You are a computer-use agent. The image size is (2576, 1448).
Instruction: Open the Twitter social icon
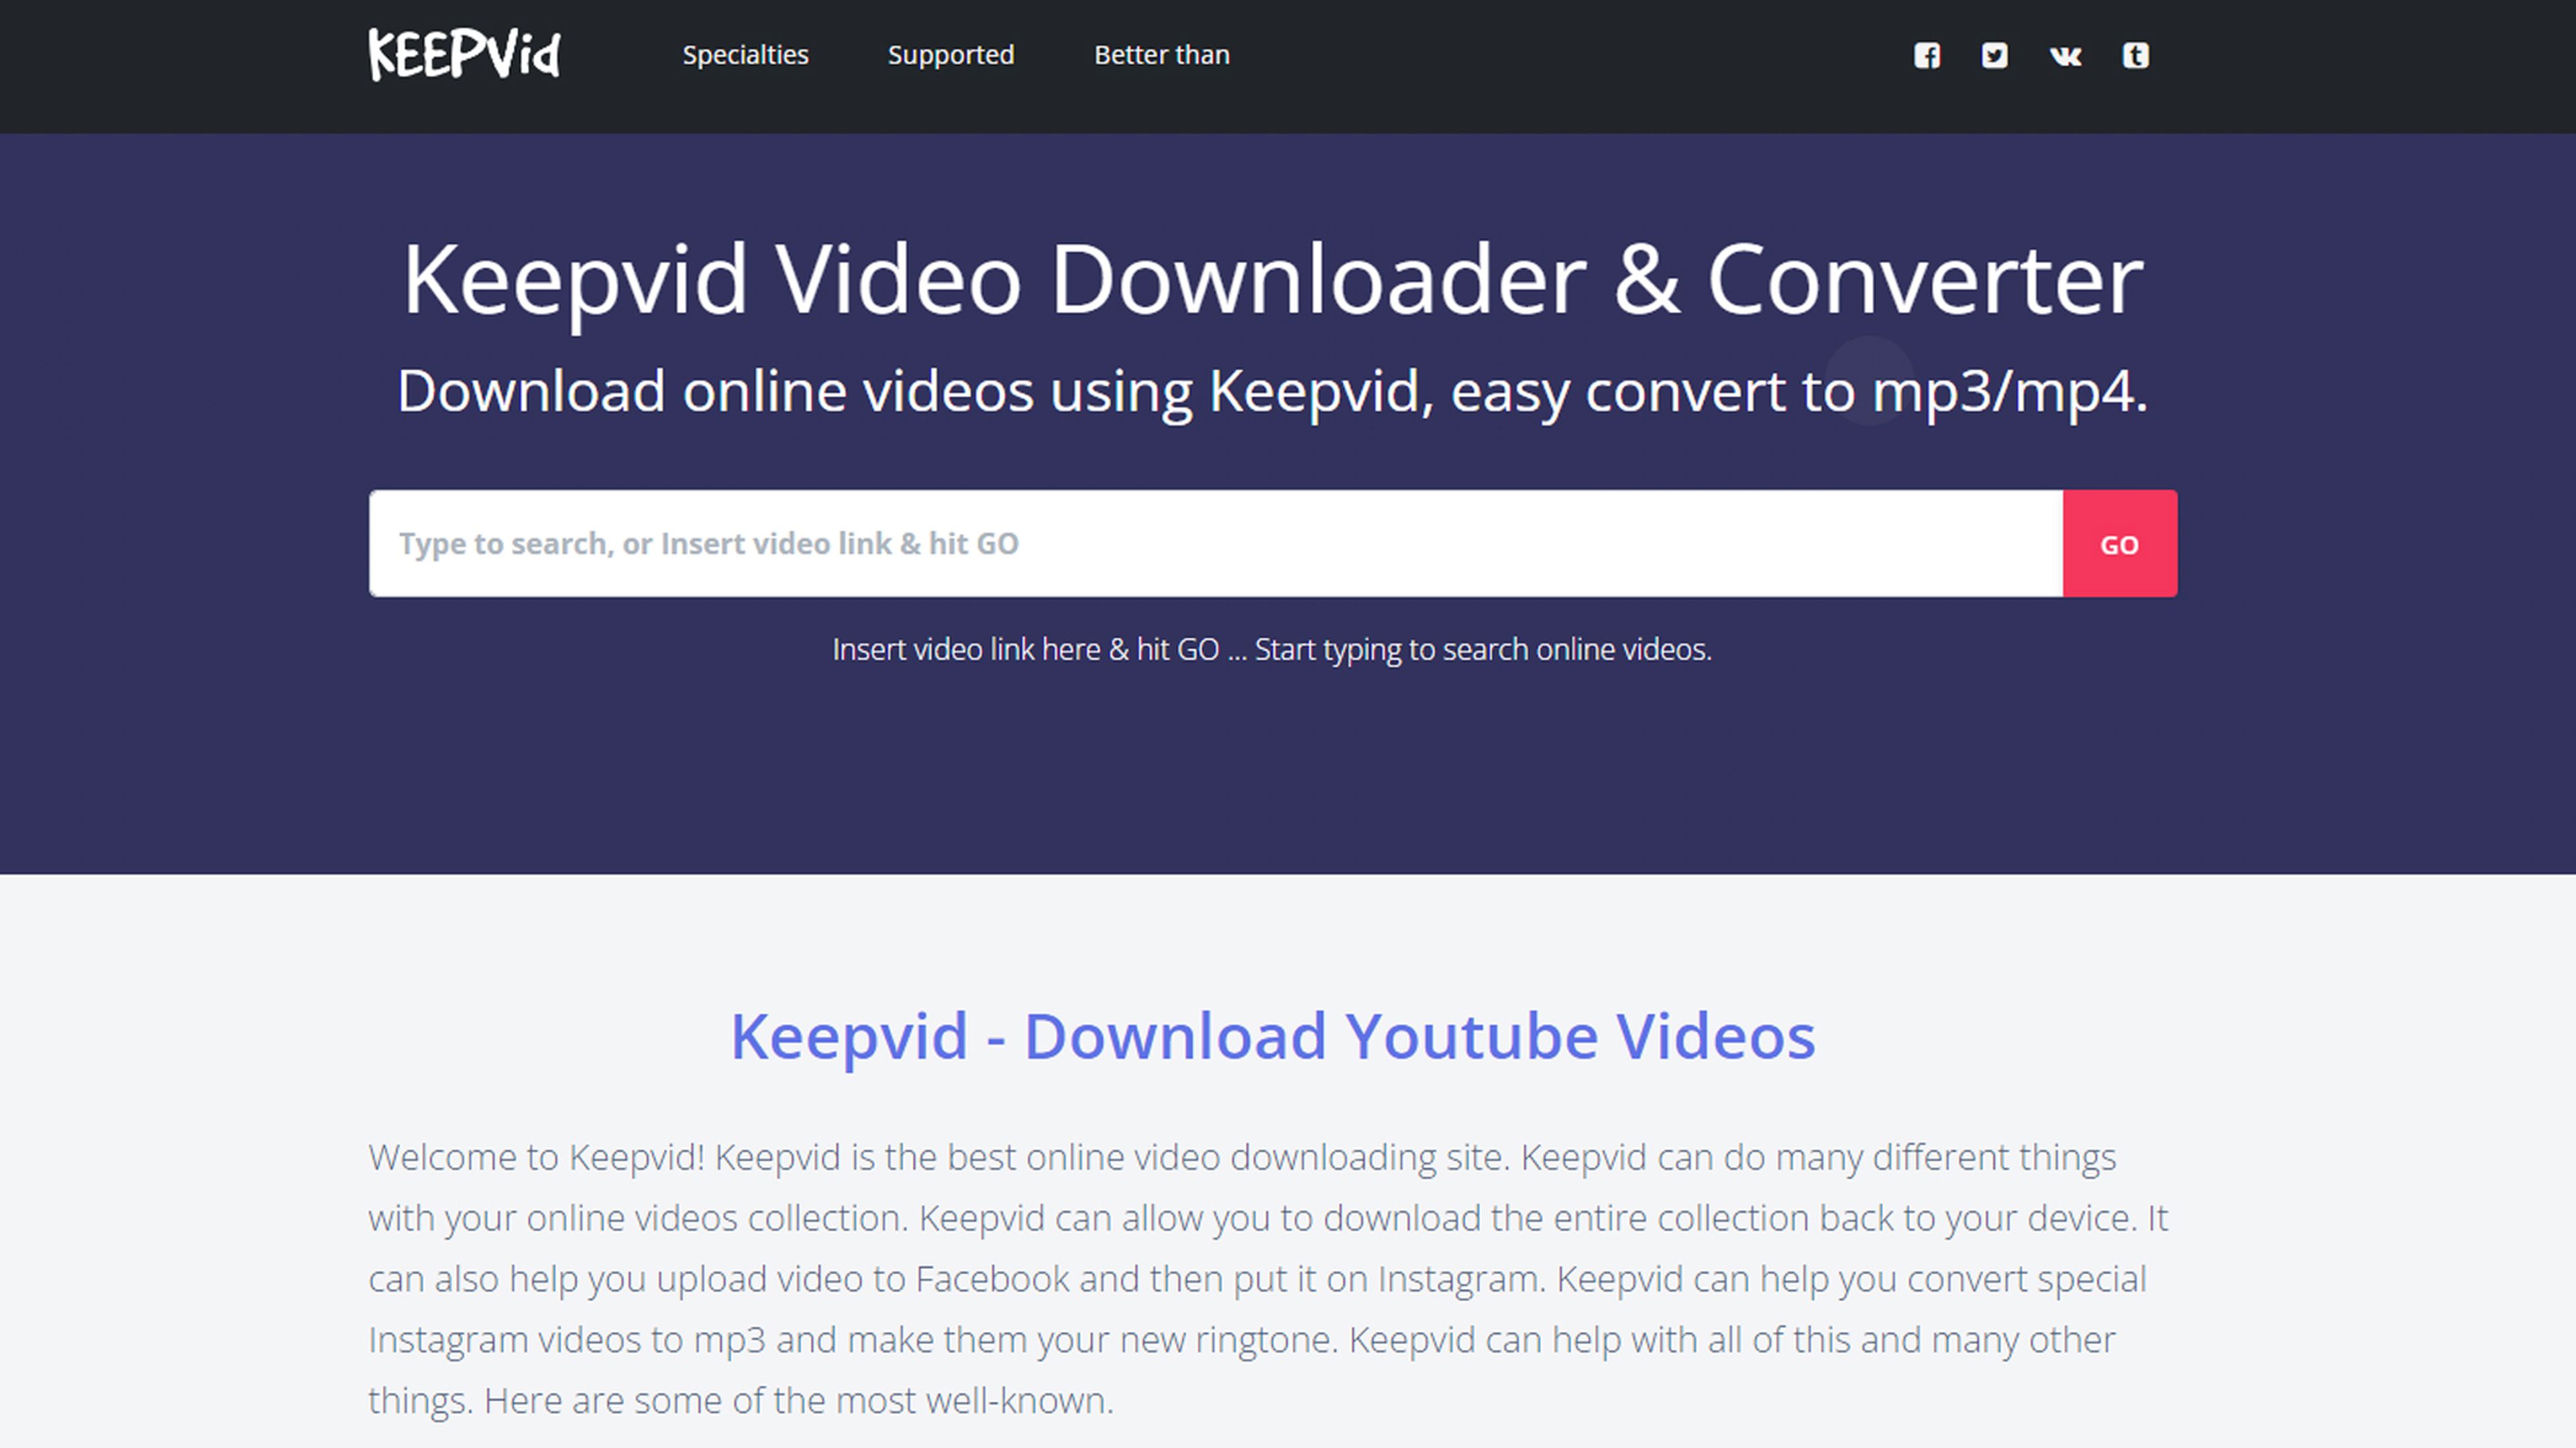click(x=1995, y=55)
